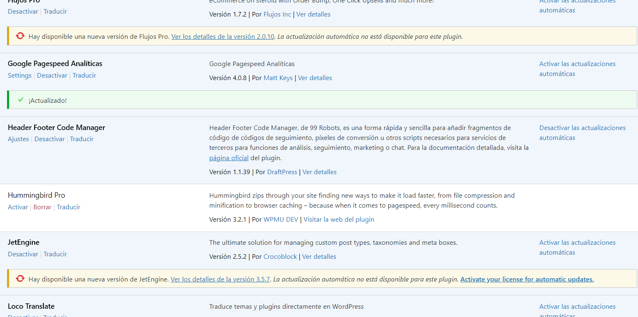
Task: Activate the Hummingbird Pro plugin
Action: tap(18, 207)
